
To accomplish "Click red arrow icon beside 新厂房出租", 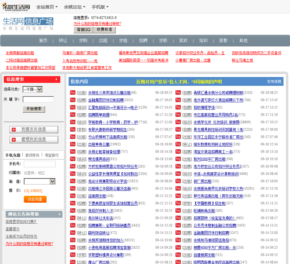I will pos(178,181).
